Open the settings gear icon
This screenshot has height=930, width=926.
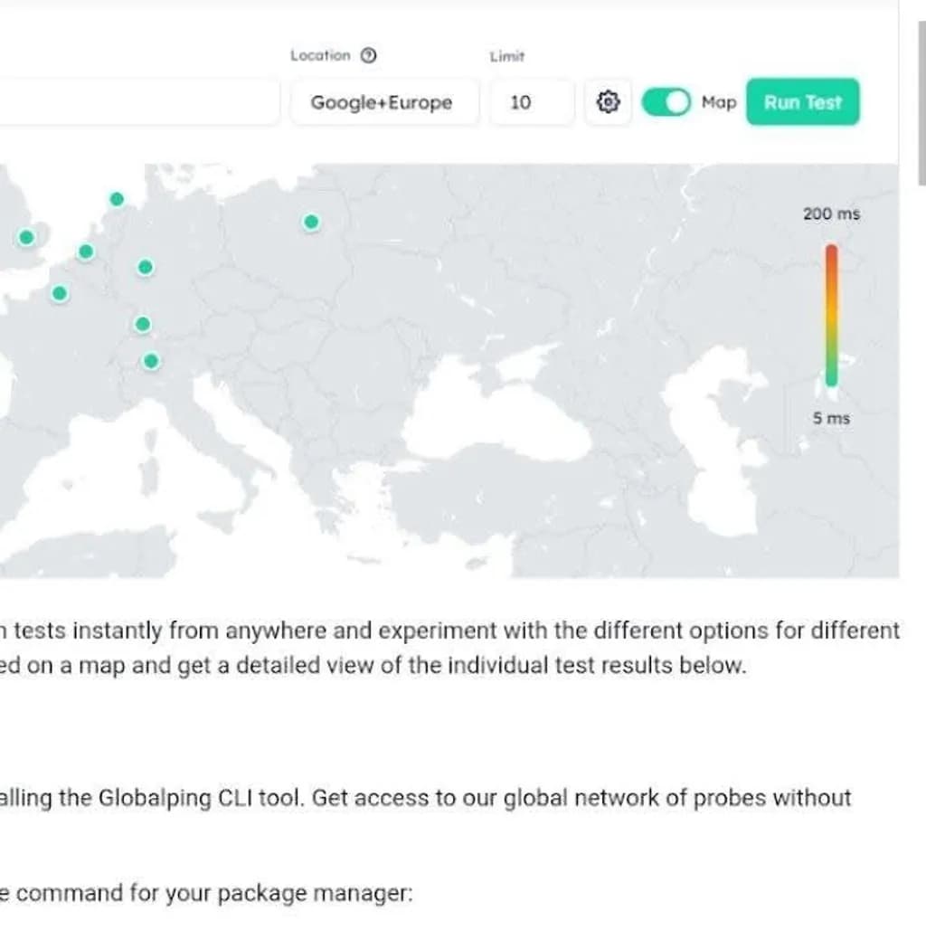(x=608, y=102)
